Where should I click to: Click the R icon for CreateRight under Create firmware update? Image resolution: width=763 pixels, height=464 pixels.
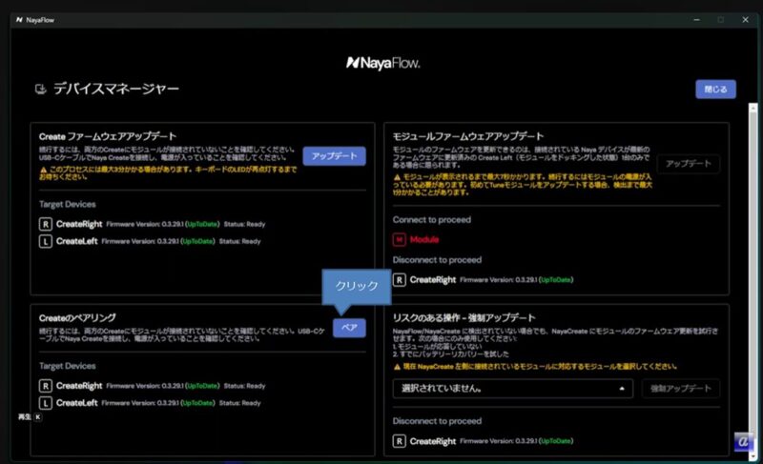tap(45, 223)
